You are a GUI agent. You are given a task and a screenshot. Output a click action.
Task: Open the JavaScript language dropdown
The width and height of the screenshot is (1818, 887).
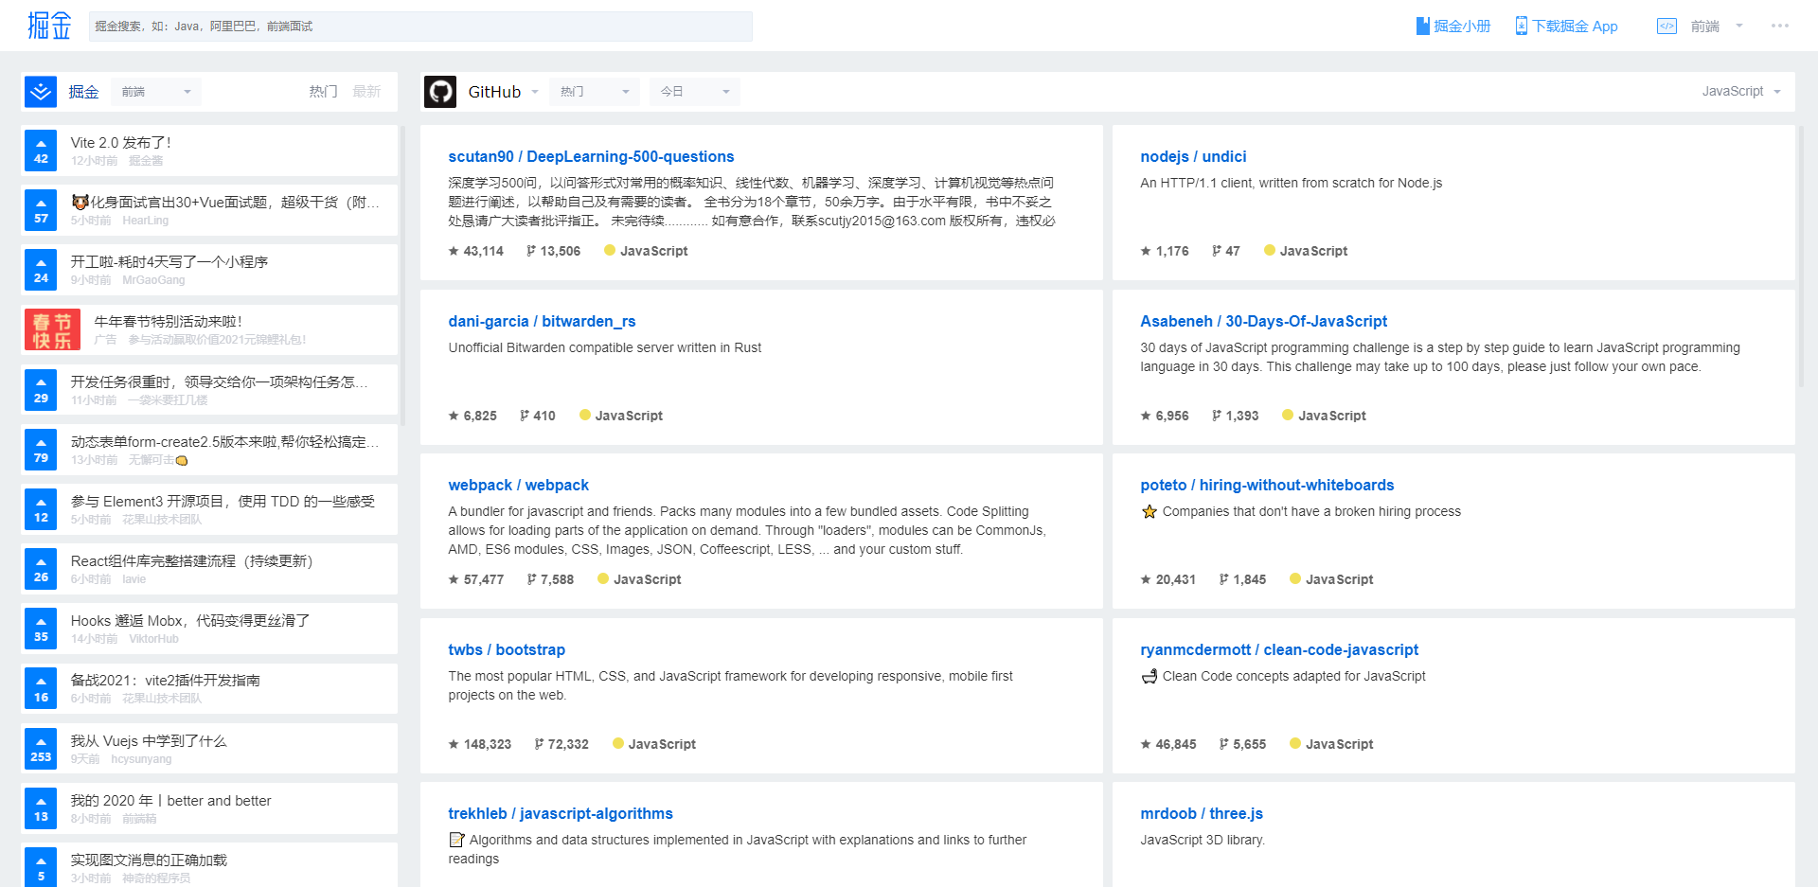(x=1741, y=92)
